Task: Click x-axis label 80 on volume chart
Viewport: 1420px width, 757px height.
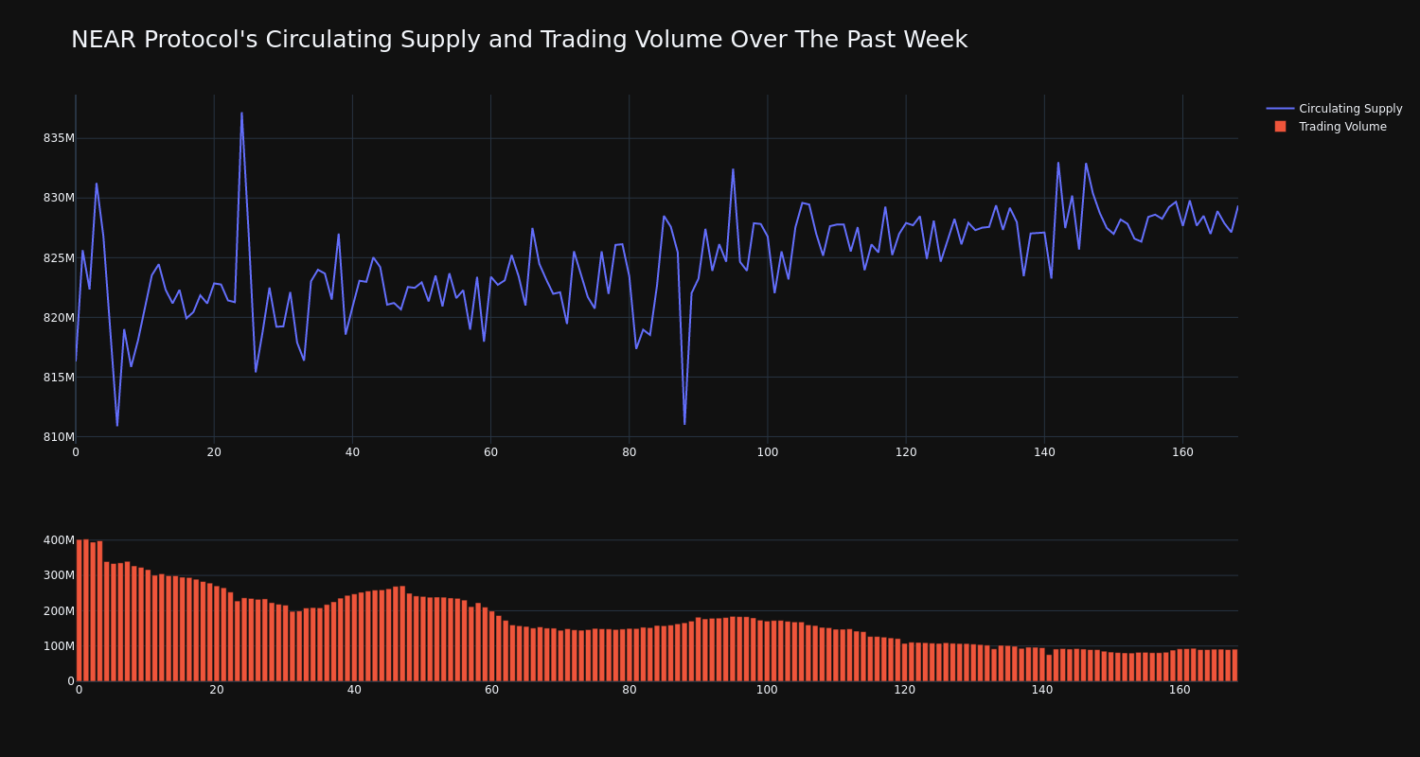Action: pos(630,690)
